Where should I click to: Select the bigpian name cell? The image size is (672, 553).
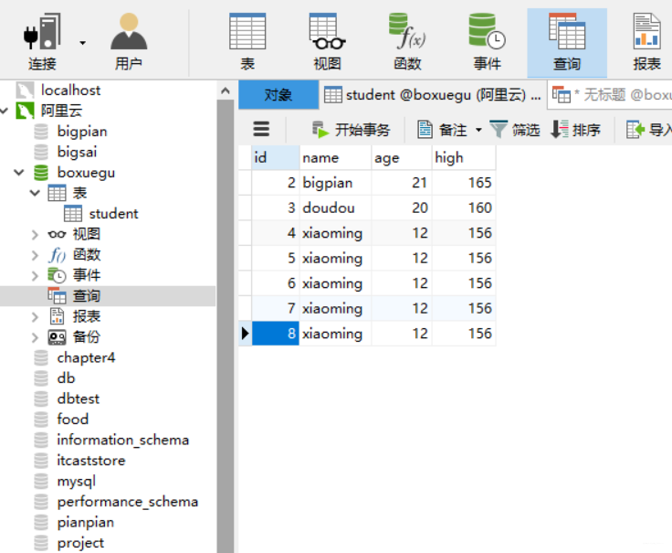click(335, 183)
